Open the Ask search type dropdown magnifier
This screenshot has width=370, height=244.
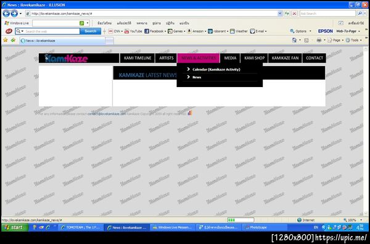pyautogui.click(x=20, y=32)
